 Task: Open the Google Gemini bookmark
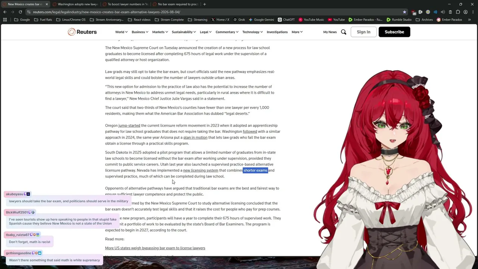261,20
